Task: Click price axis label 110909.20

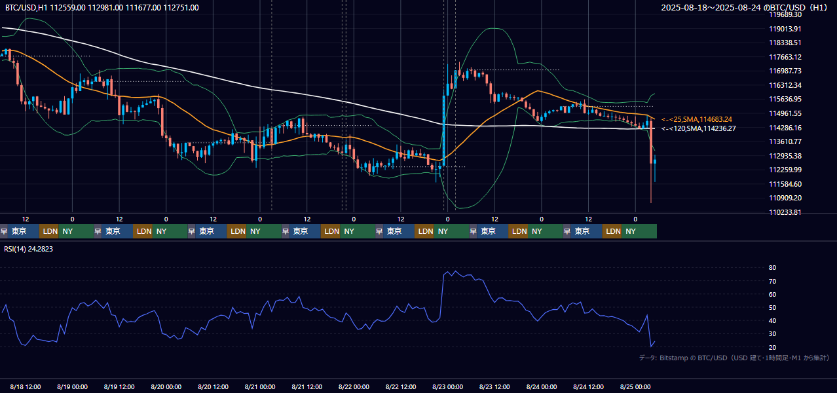Action: pos(785,198)
